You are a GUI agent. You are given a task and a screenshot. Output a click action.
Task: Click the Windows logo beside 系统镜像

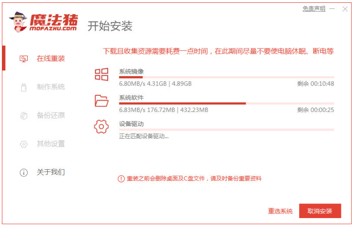coord(101,74)
